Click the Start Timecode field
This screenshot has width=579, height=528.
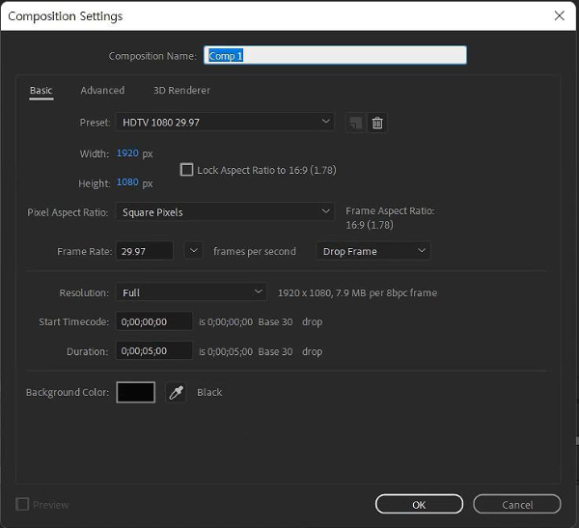[154, 321]
